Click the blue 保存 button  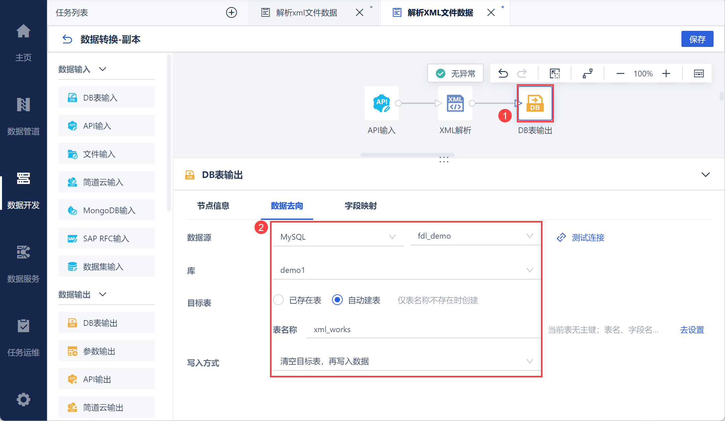click(697, 39)
